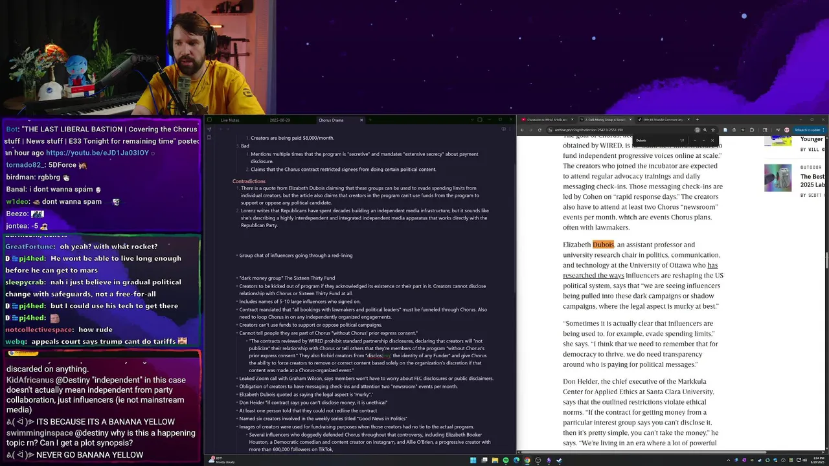This screenshot has width=829, height=466.
Task: Open the youtu.be link in chat
Action: 97,153
